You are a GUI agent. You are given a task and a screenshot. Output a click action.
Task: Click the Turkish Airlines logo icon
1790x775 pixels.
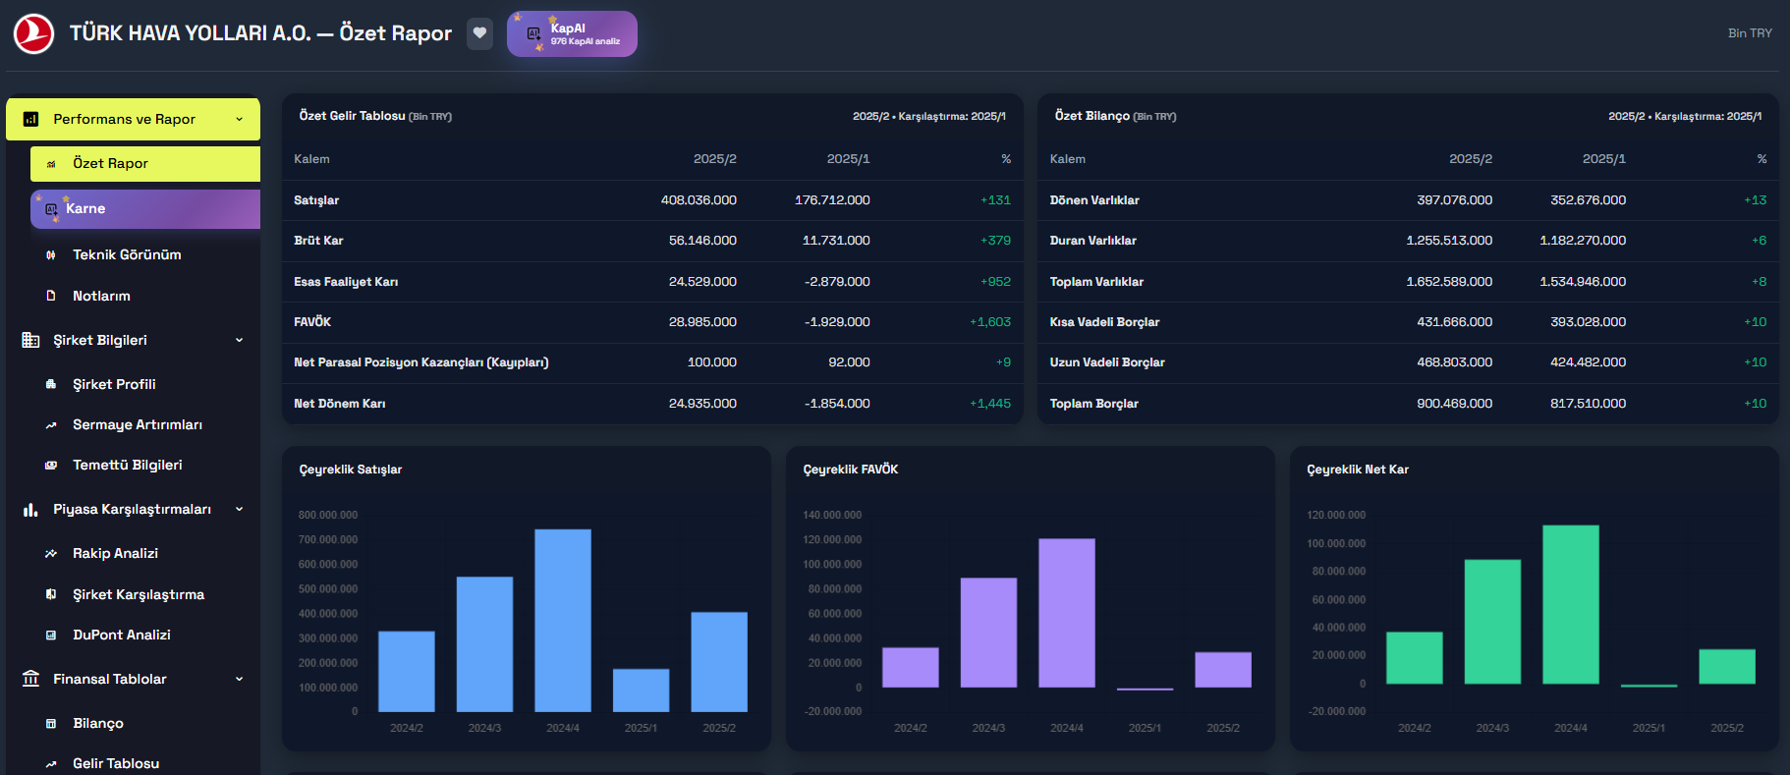33,33
